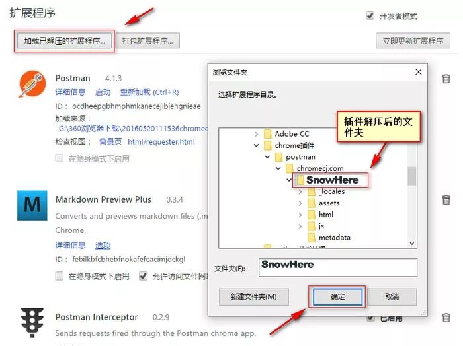This screenshot has height=346, width=463.
Task: Expand the html folder node
Action: tap(300, 215)
